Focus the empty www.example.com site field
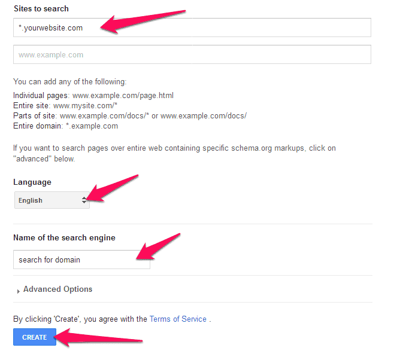The width and height of the screenshot is (397, 357). coord(192,54)
